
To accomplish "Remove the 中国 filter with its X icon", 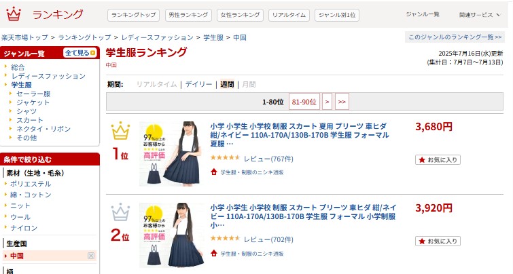I will 91,256.
